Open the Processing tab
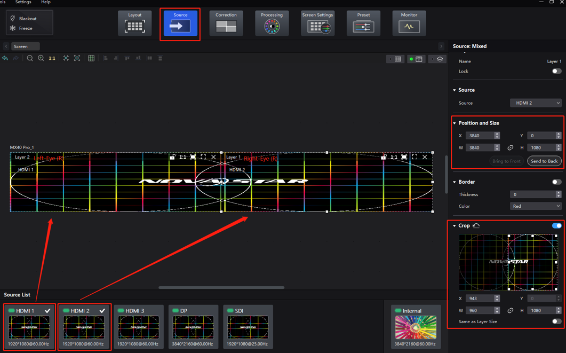Screen dimensions: 566x353 [272, 23]
